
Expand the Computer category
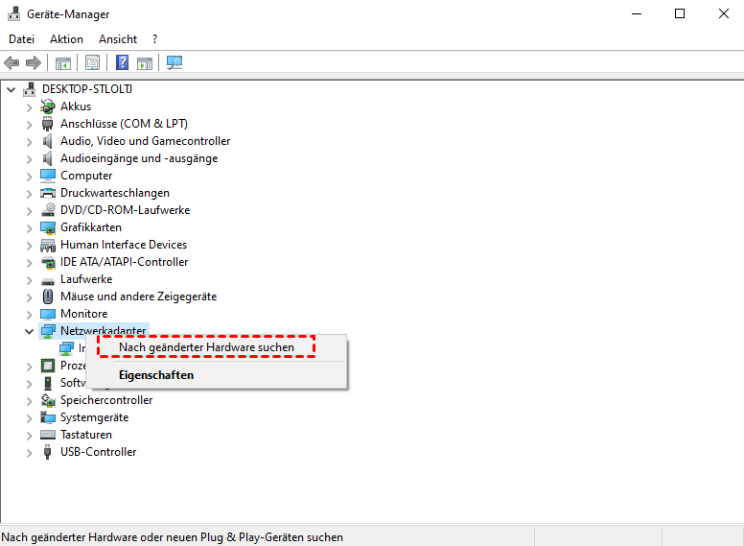point(29,177)
